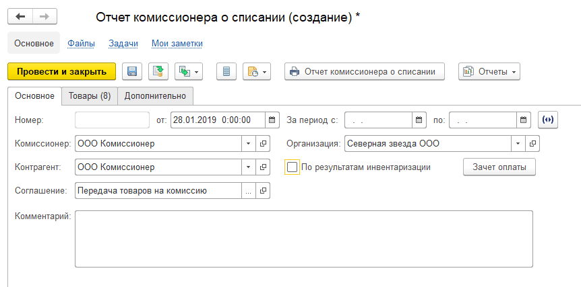Click the back navigation arrow
581x287 pixels.
click(20, 17)
